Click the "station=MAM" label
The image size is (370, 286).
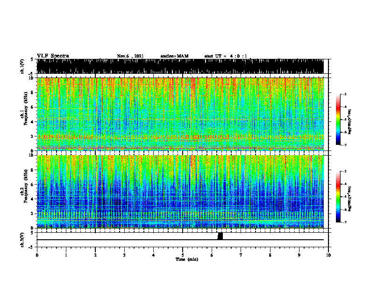coord(174,56)
